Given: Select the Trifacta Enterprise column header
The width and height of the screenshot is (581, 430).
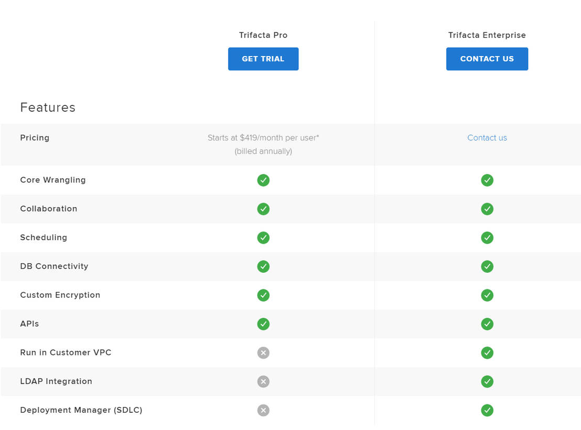Looking at the screenshot, I should point(487,35).
